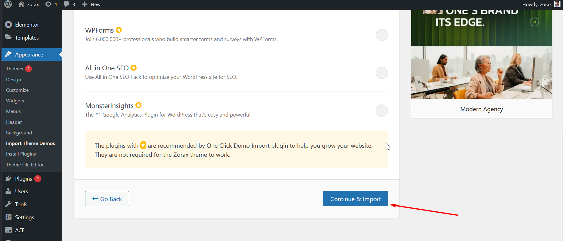Click the Users person icon
The width and height of the screenshot is (563, 241).
(x=8, y=191)
